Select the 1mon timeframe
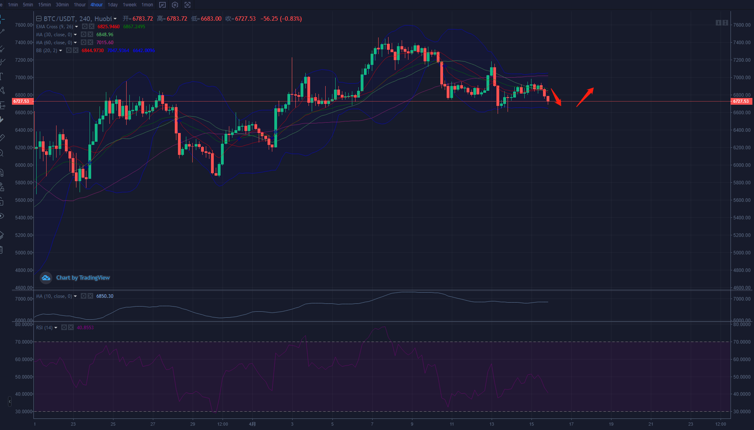The image size is (754, 430). [x=147, y=5]
